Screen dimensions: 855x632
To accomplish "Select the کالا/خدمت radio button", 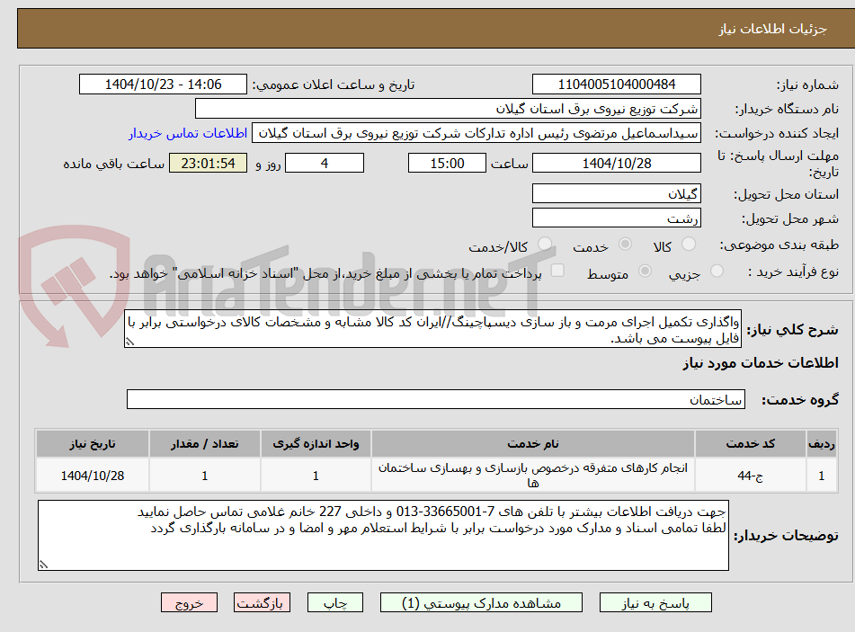I will [x=544, y=244].
